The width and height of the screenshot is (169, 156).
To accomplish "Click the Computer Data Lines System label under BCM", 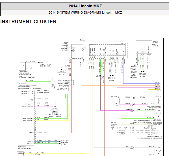I will coord(112,79).
